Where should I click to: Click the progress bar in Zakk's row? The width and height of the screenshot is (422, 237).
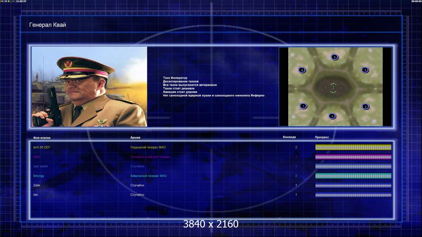(353, 185)
